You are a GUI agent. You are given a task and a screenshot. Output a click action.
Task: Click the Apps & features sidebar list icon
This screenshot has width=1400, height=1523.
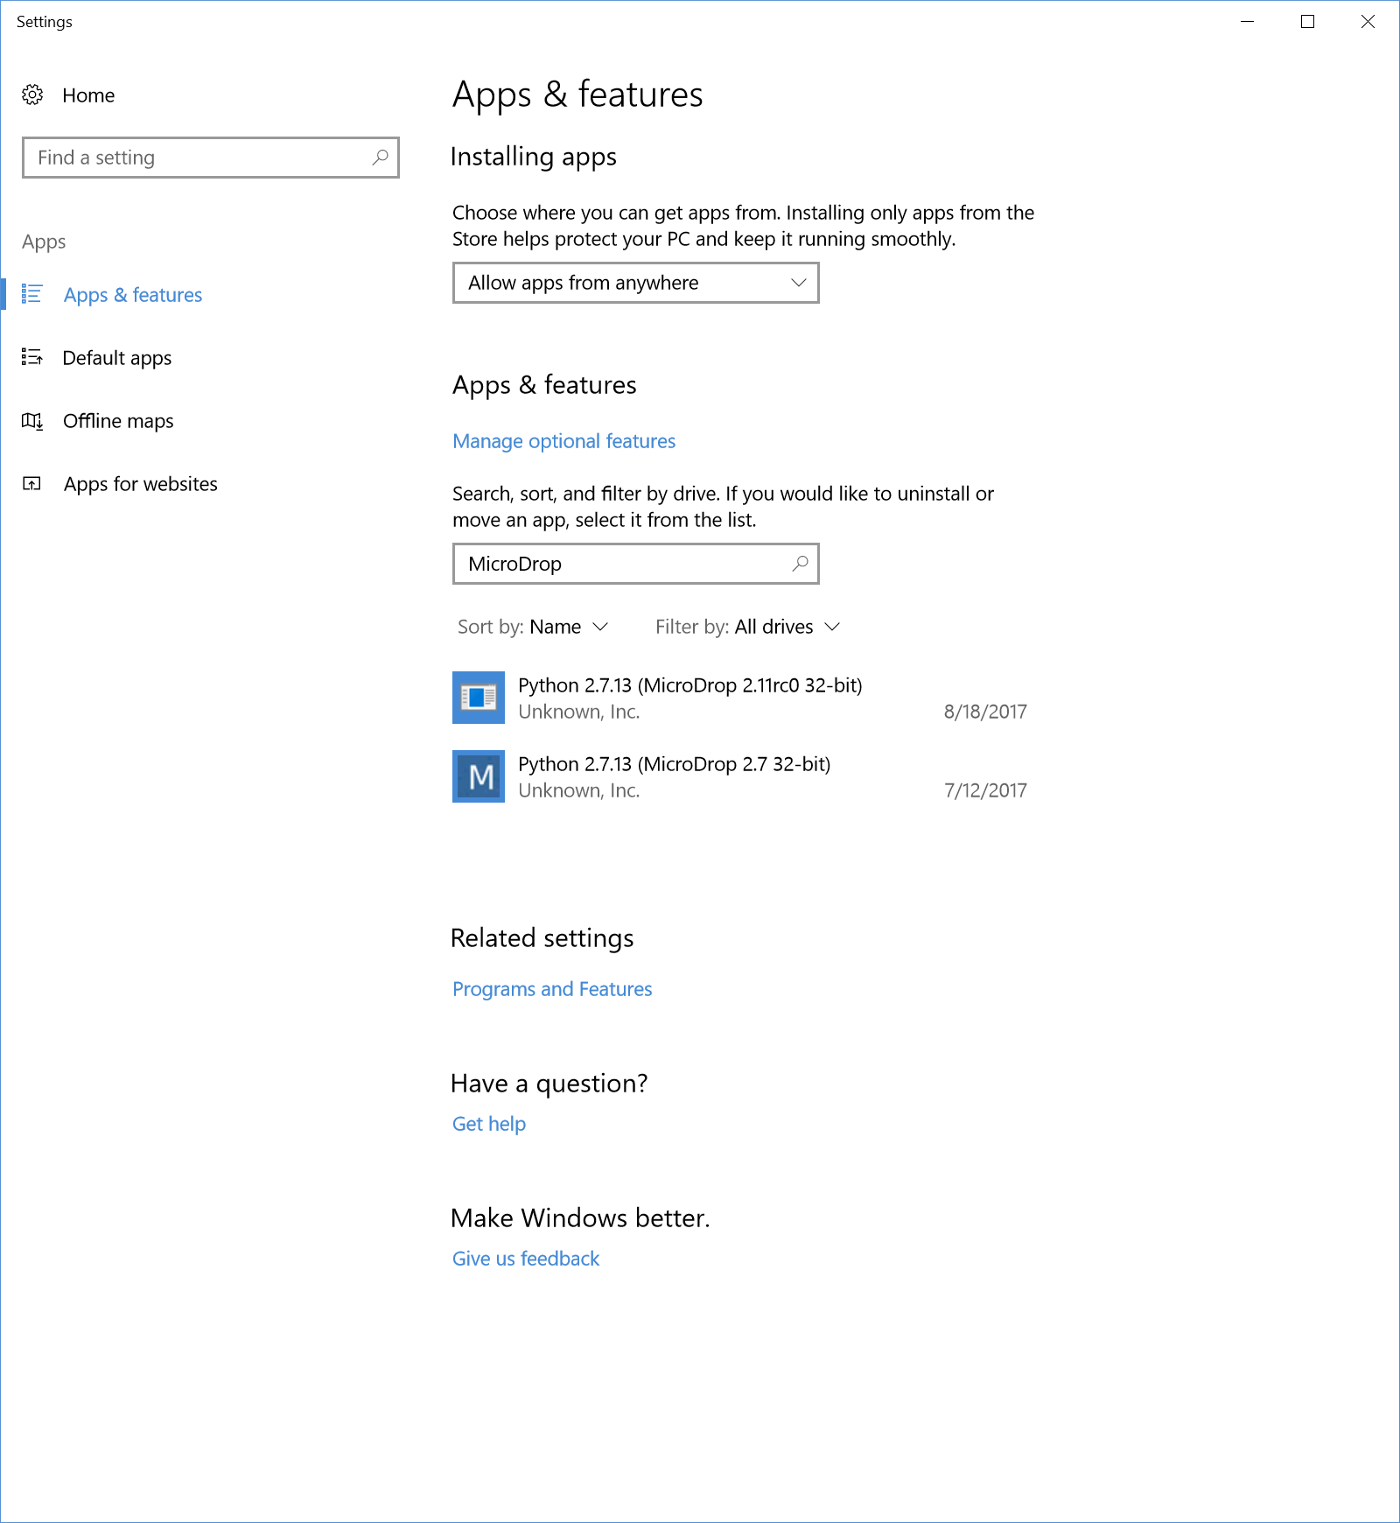(31, 294)
